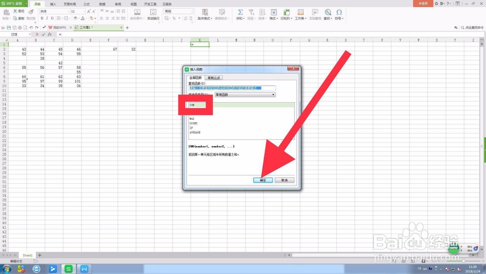
Task: Open the 常用函数 category dropdown
Action: [x=245, y=94]
